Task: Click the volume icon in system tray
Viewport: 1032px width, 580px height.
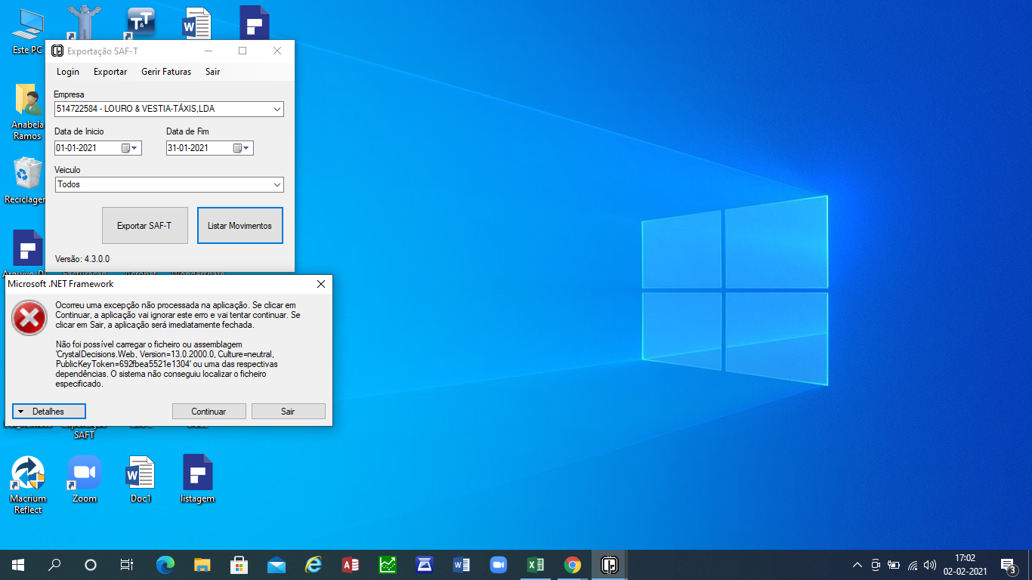Action: (929, 565)
